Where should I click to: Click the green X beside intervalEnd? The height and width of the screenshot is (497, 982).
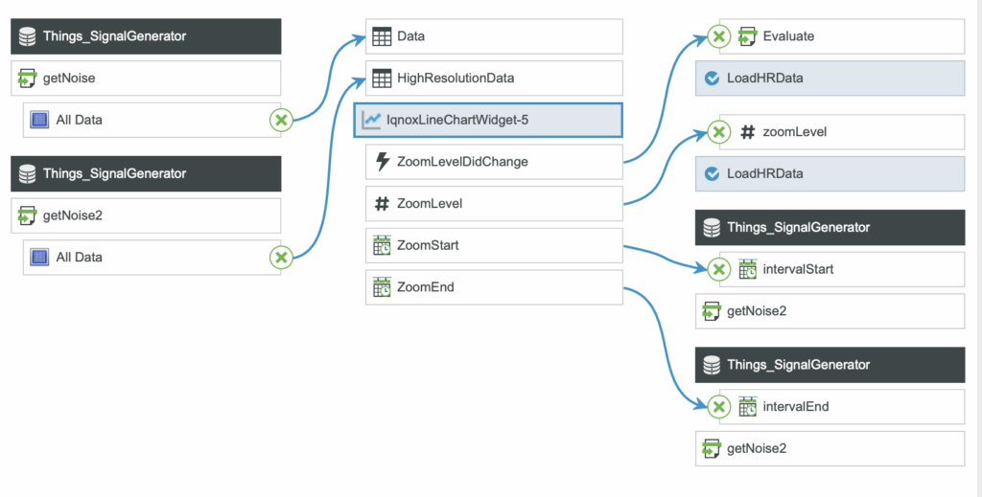pyautogui.click(x=718, y=407)
